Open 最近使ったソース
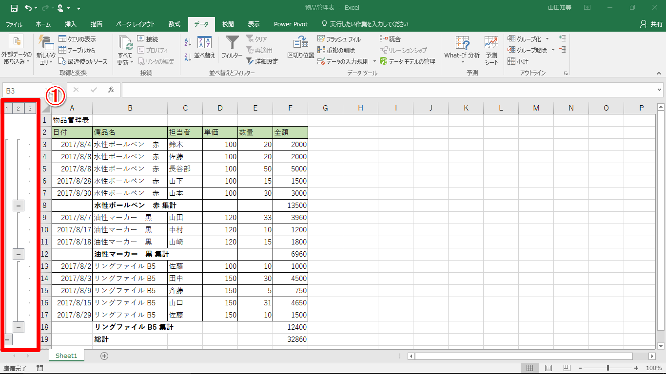Viewport: 666px width, 374px height. [x=83, y=61]
